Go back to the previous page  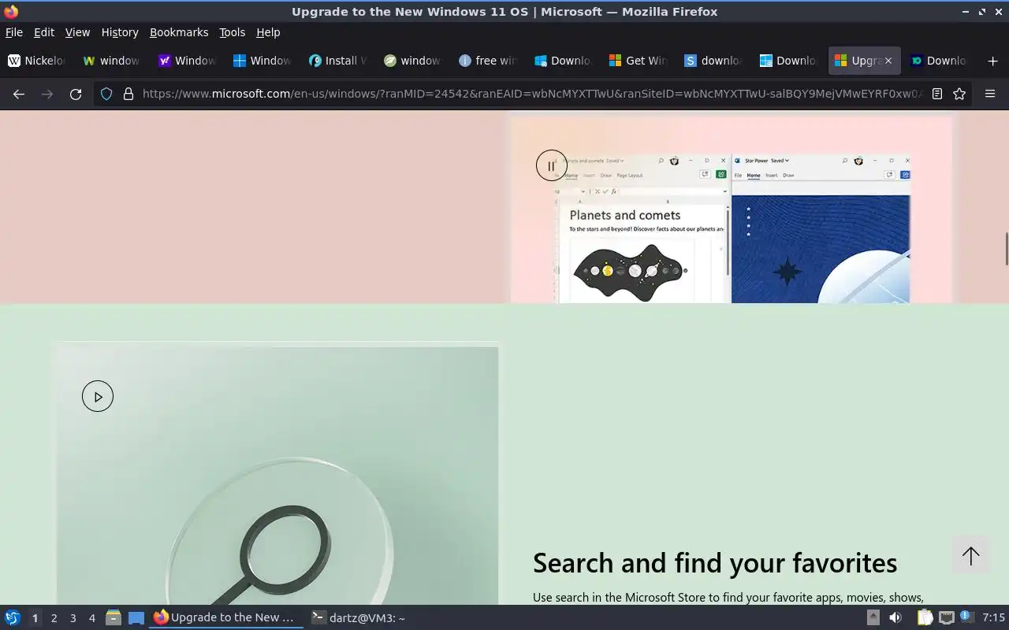pos(19,94)
